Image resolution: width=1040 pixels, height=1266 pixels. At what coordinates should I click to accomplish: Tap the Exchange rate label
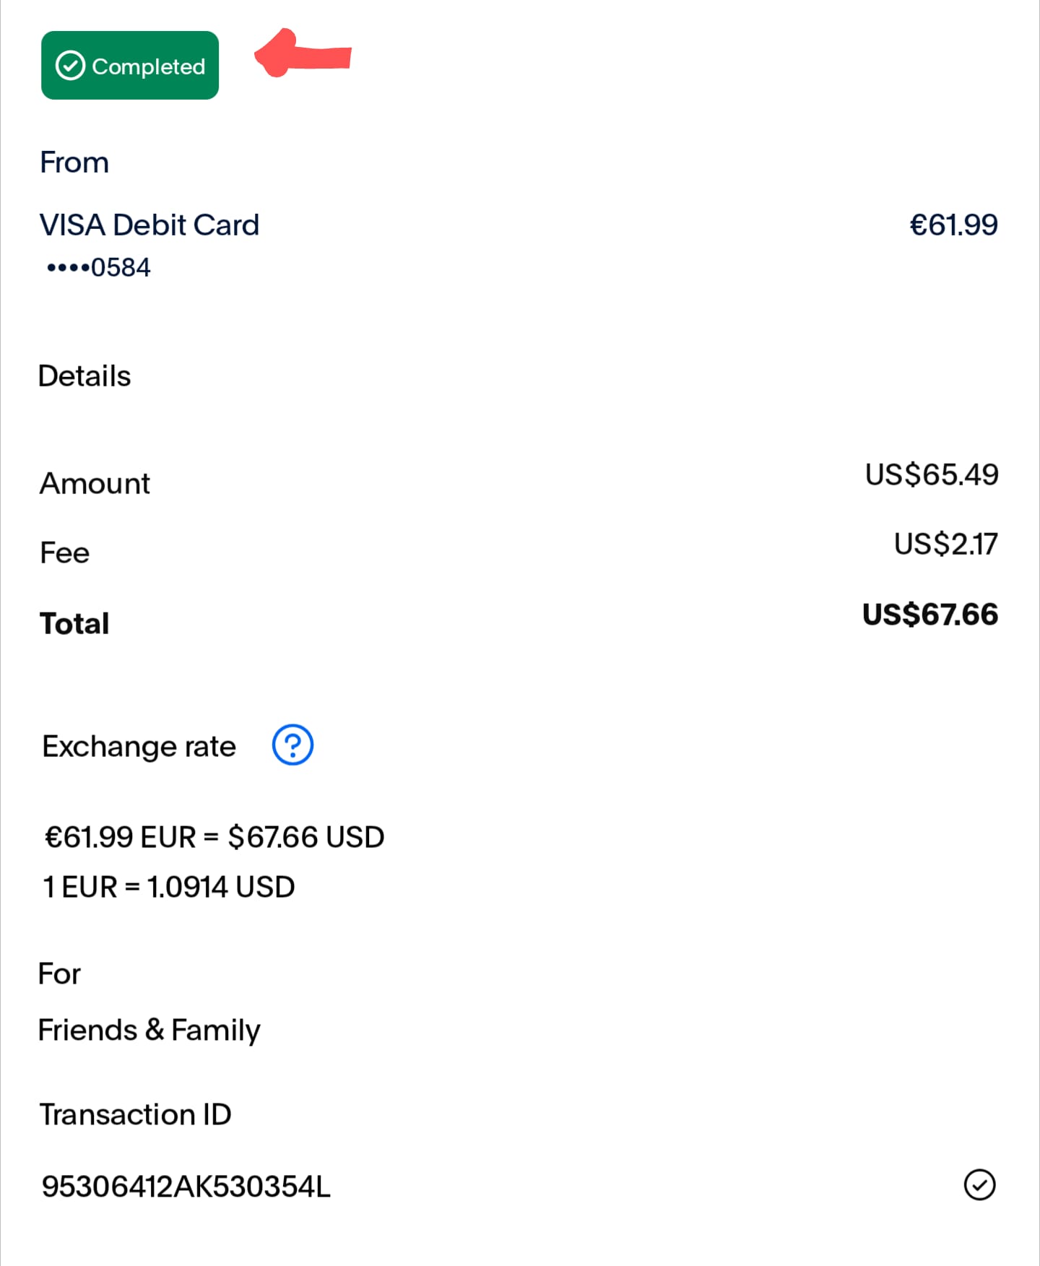coord(139,747)
